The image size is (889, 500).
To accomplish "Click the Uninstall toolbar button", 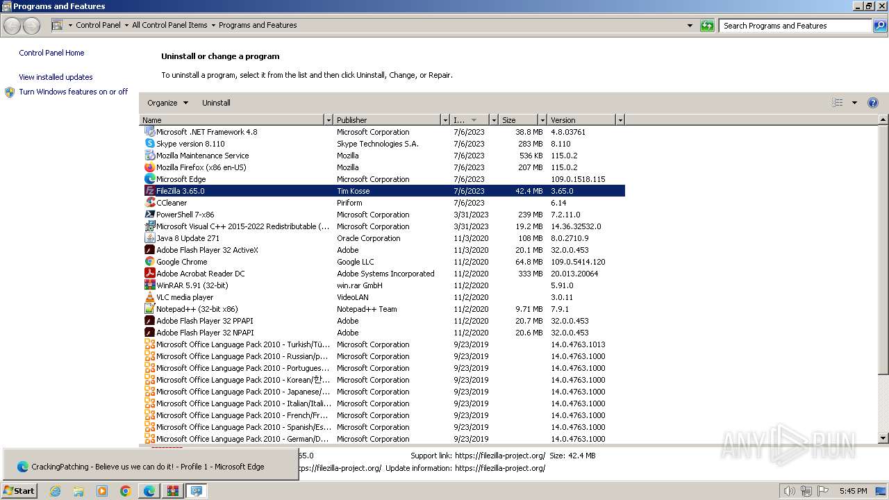I will pyautogui.click(x=216, y=103).
